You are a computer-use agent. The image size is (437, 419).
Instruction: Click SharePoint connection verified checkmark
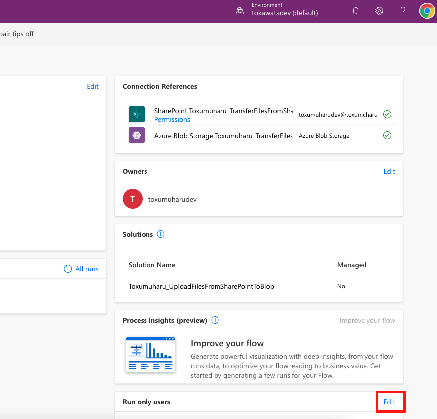387,114
